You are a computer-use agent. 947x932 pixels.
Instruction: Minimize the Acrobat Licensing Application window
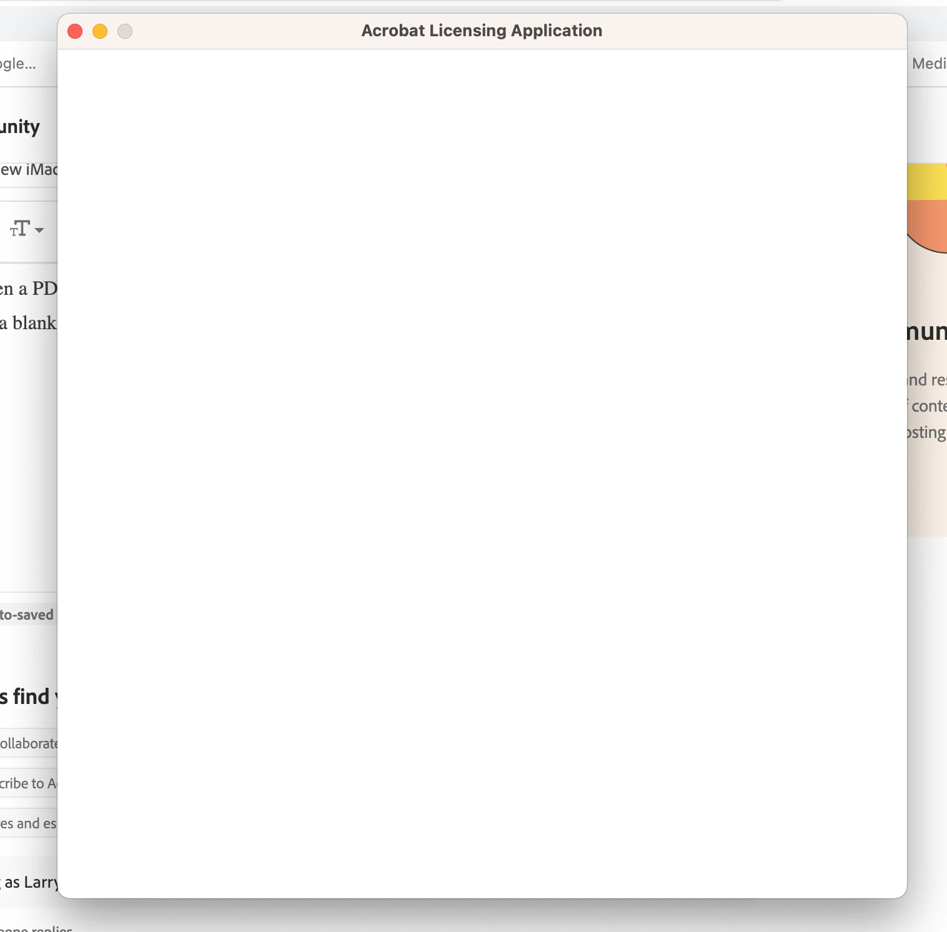coord(100,31)
